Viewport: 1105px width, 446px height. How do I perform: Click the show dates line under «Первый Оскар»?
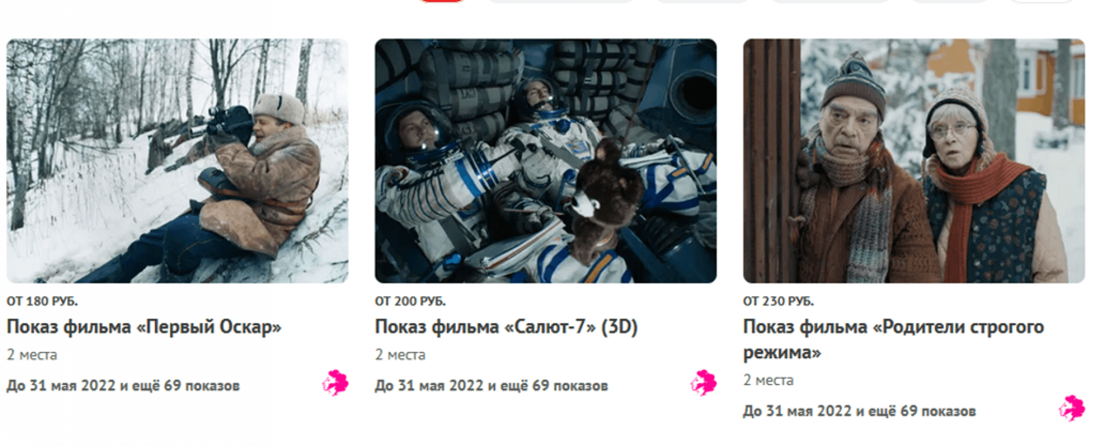point(123,386)
